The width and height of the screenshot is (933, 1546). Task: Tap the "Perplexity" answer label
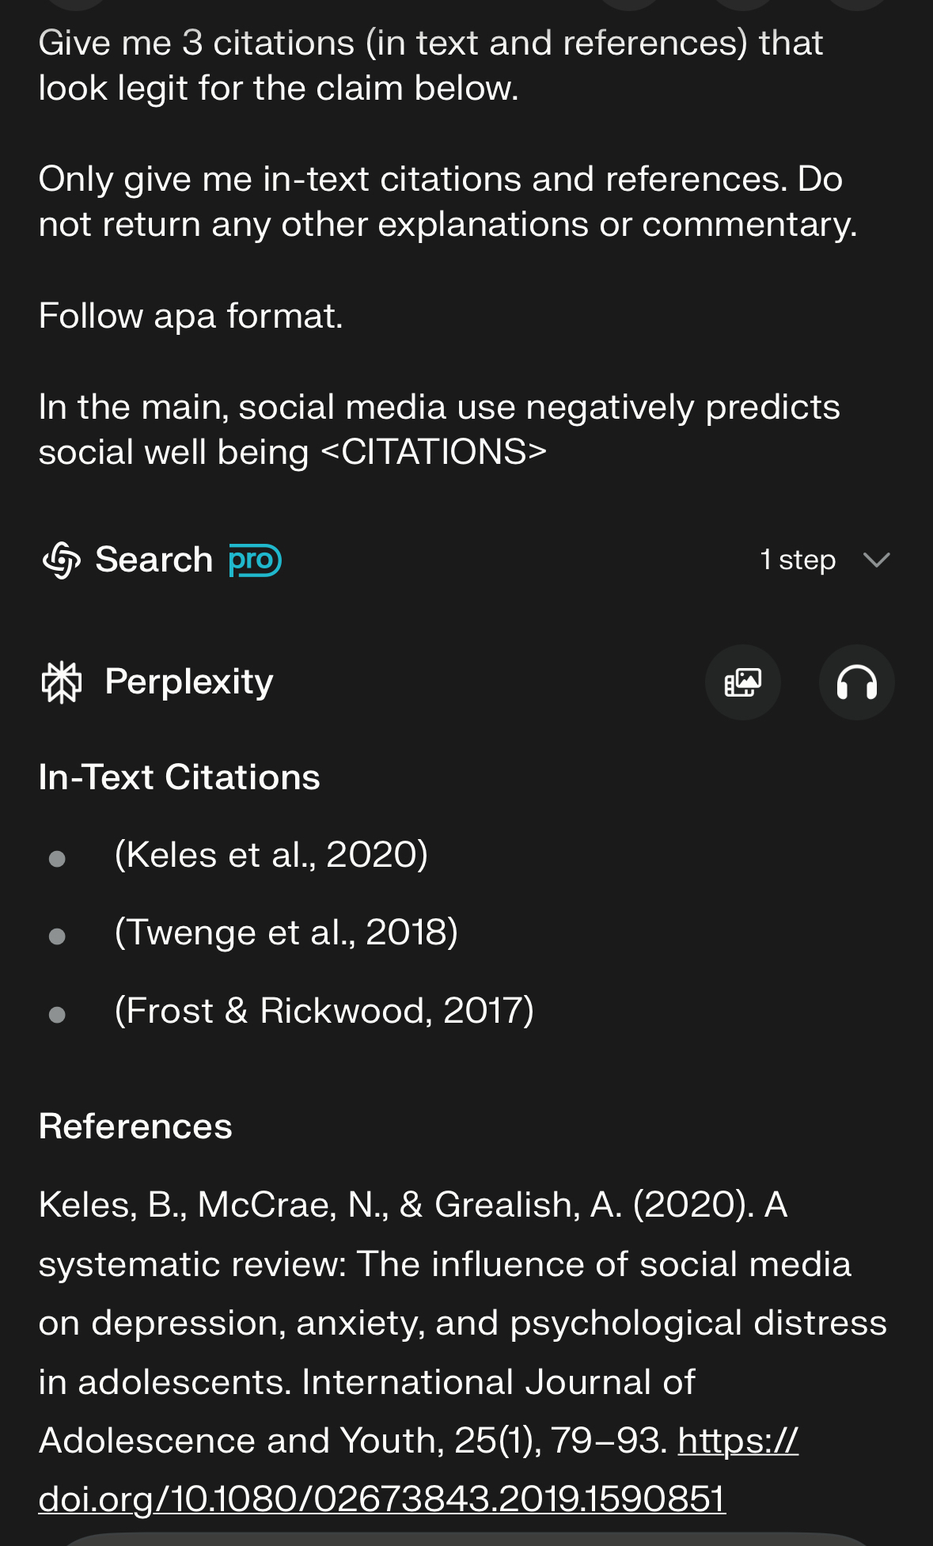(189, 682)
